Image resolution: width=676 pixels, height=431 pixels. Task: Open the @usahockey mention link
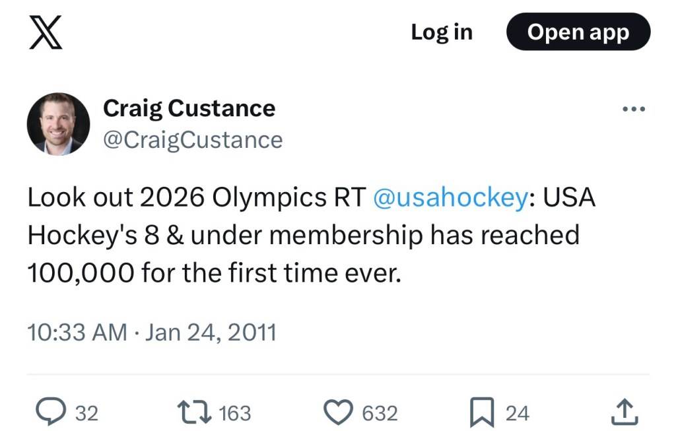[449, 198]
